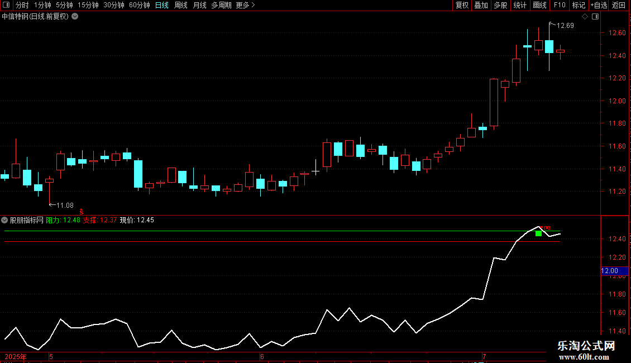Viewport: 631px width, 363px height.
Task: Click the green square signal marker
Action: 538,233
